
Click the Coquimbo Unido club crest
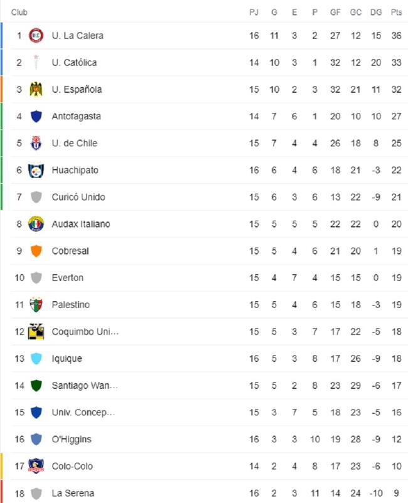click(36, 331)
